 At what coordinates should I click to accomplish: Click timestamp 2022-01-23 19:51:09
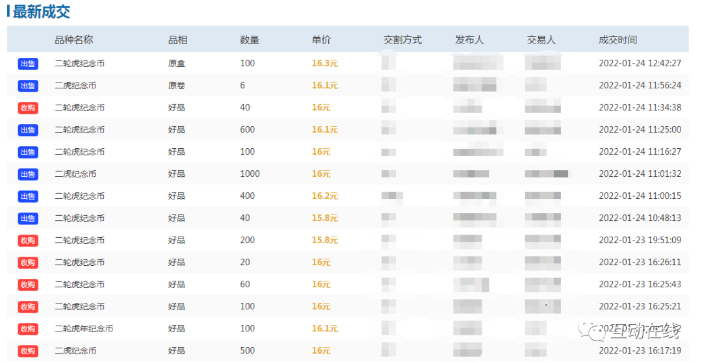[640, 240]
